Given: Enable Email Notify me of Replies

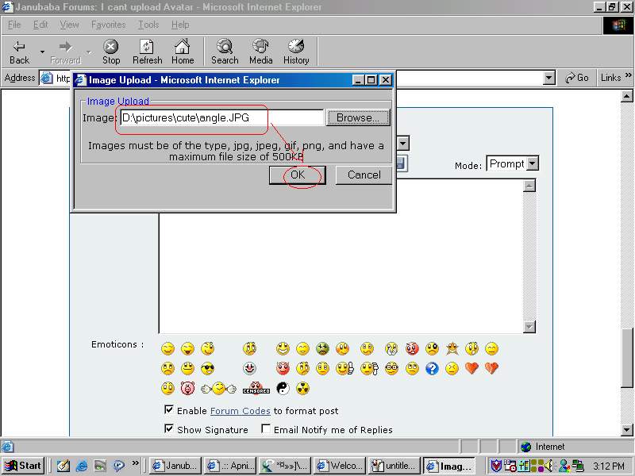Looking at the screenshot, I should point(266,428).
